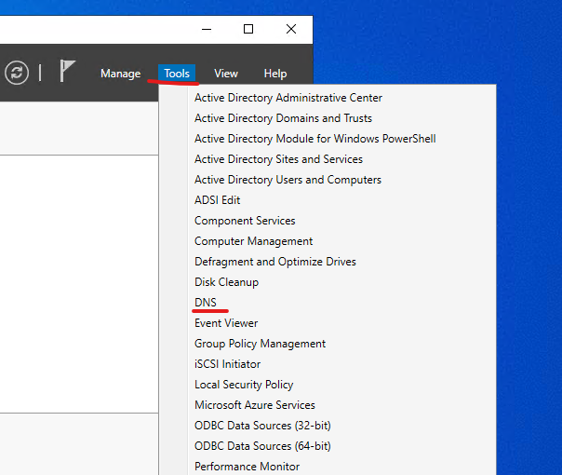Select iSCSI Initiator
Image resolution: width=562 pixels, height=475 pixels.
(x=227, y=364)
